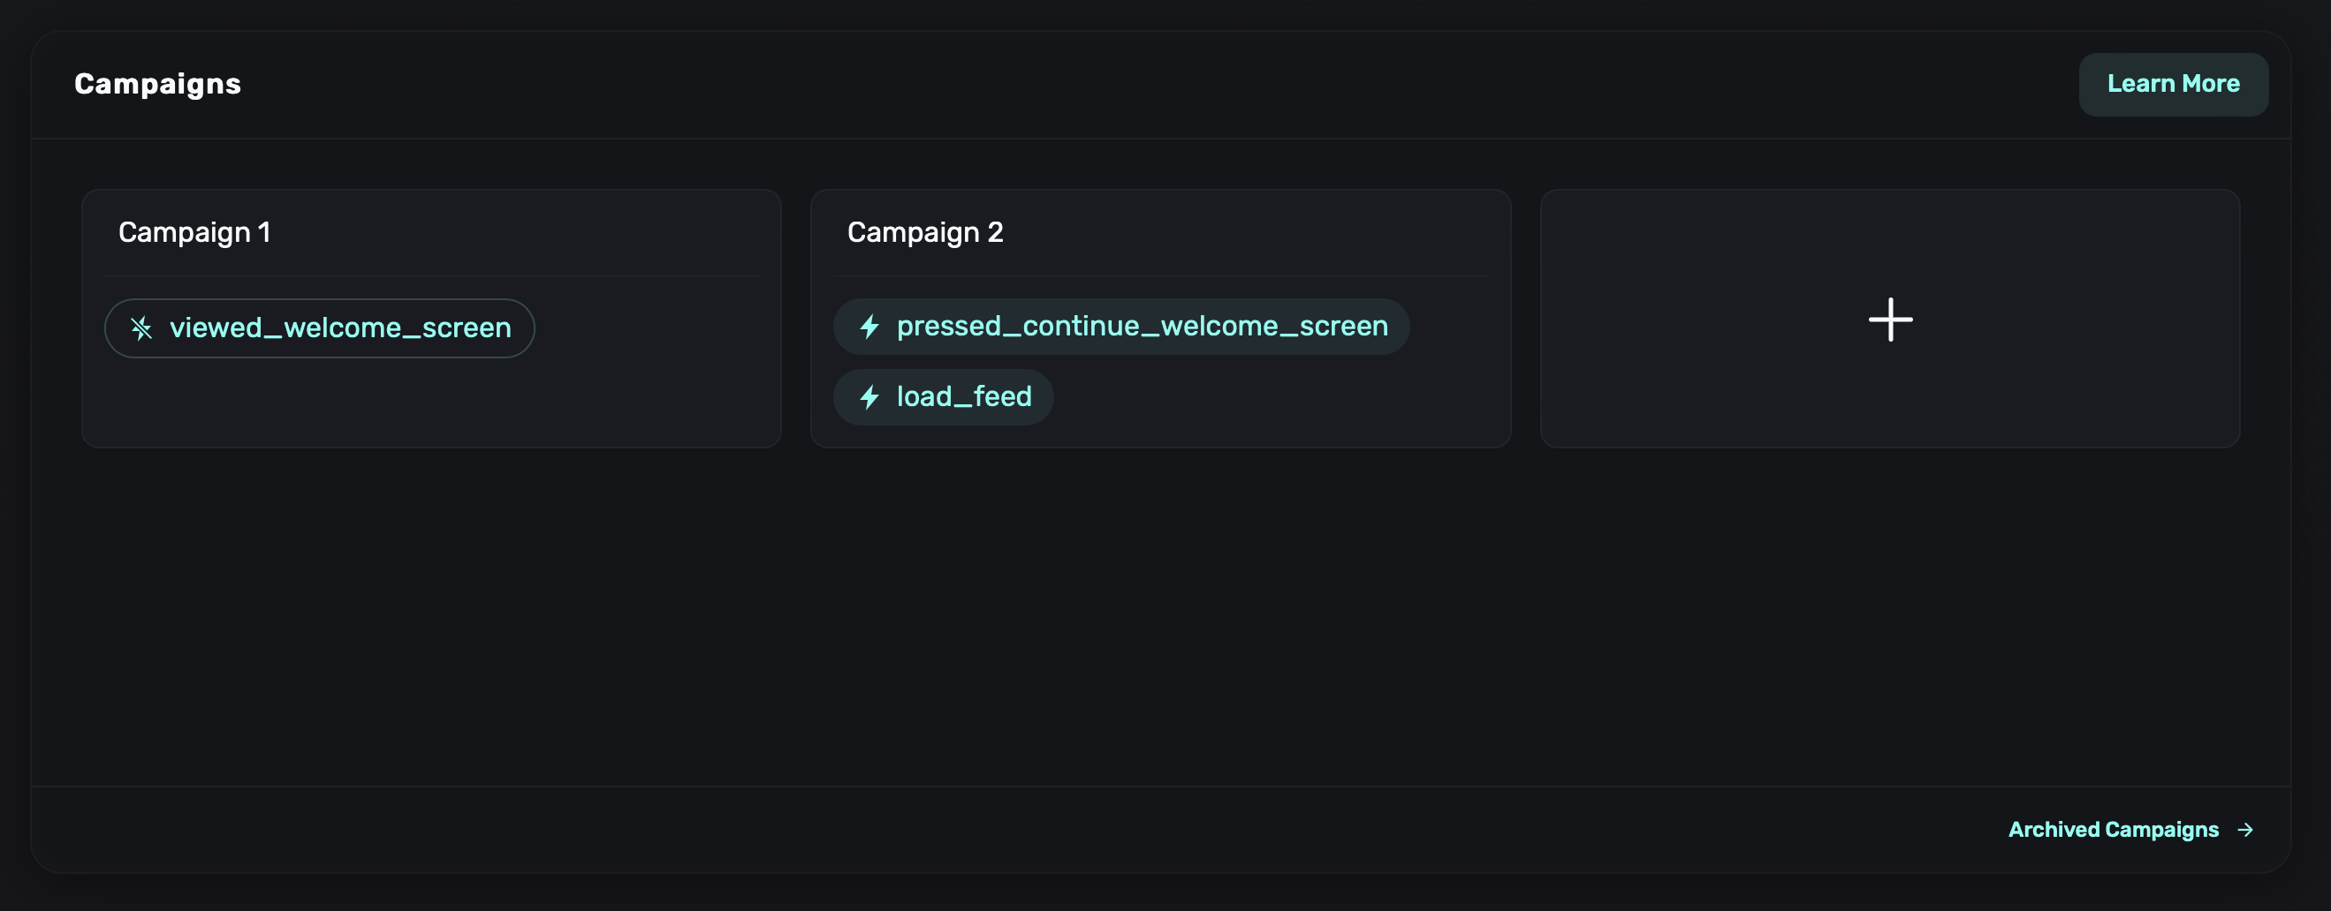This screenshot has height=911, width=2331.
Task: Click the arrow icon beside Archived Campaigns
Action: point(2245,830)
